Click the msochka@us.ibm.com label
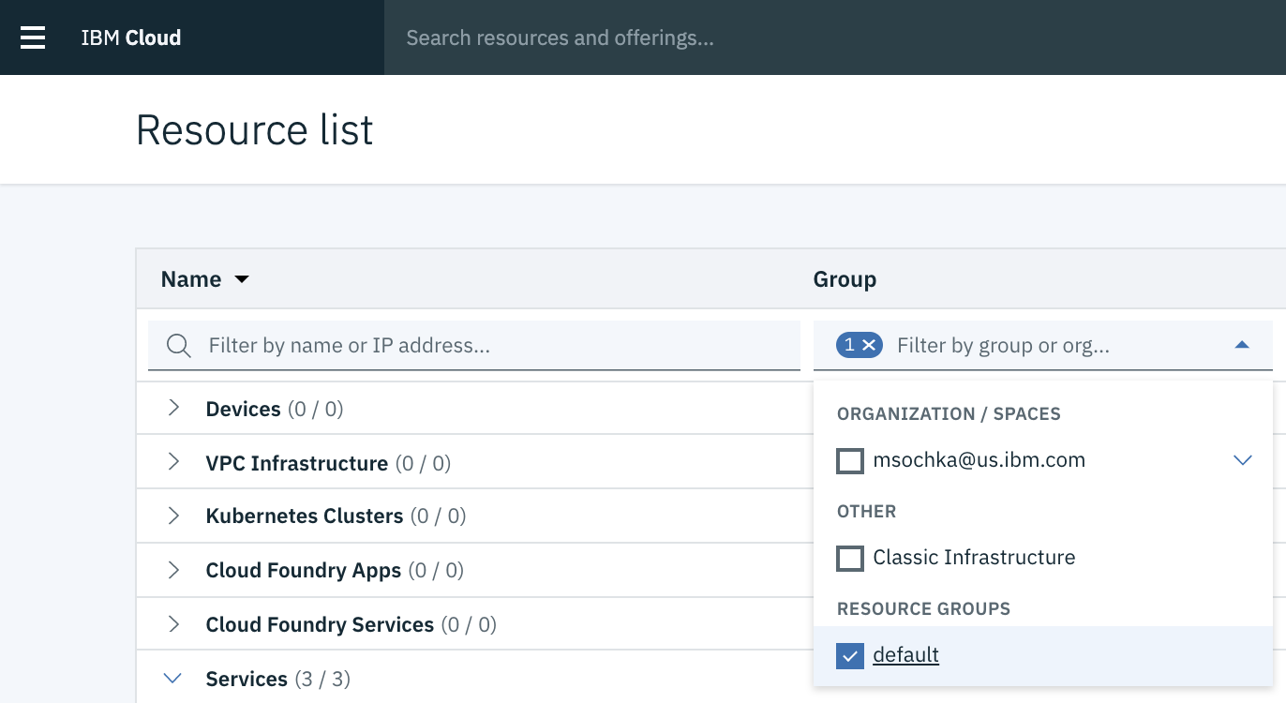 tap(979, 460)
